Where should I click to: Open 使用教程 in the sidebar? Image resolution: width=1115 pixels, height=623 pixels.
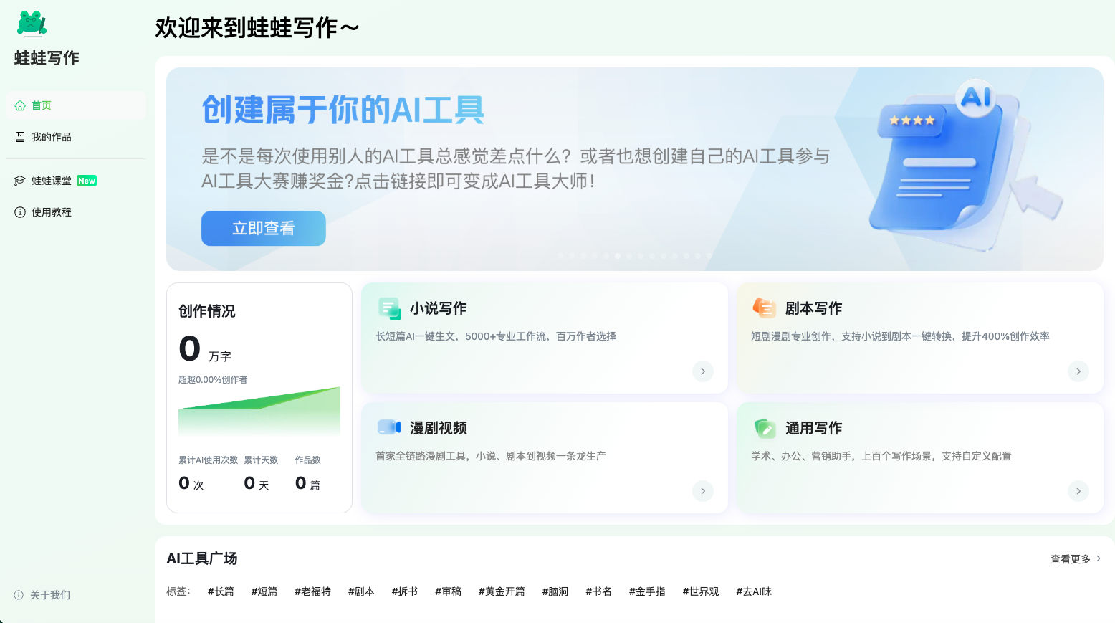coord(51,212)
